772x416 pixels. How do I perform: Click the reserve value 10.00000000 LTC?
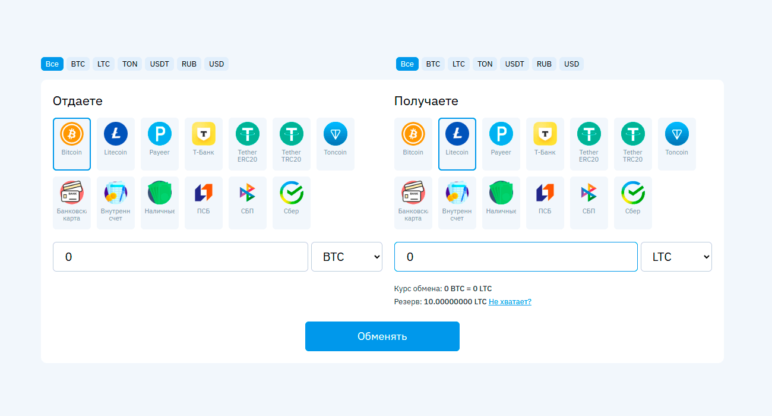coord(455,302)
